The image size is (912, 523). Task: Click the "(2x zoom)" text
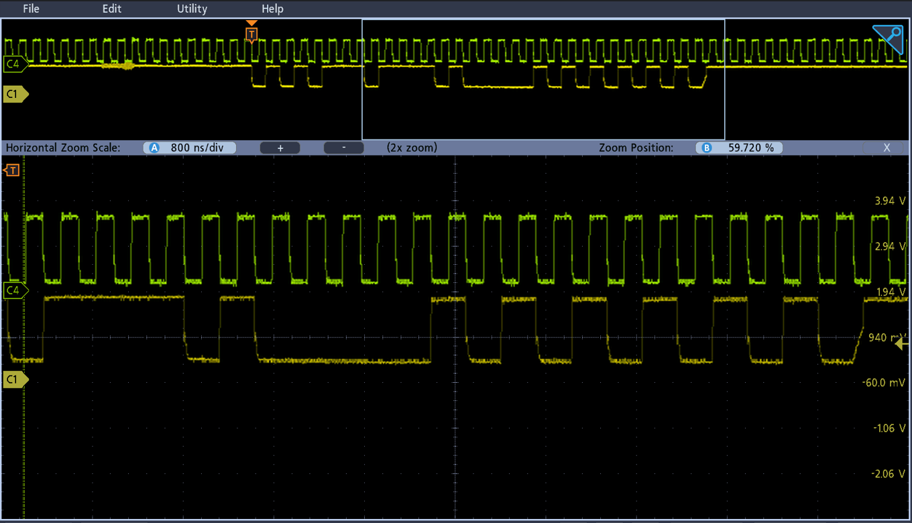pyautogui.click(x=412, y=148)
